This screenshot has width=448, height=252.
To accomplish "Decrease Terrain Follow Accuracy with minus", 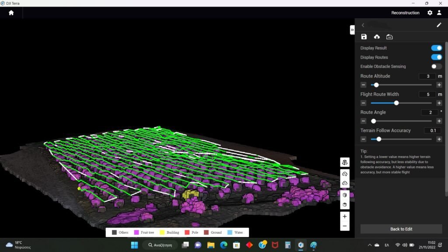I will pos(364,139).
